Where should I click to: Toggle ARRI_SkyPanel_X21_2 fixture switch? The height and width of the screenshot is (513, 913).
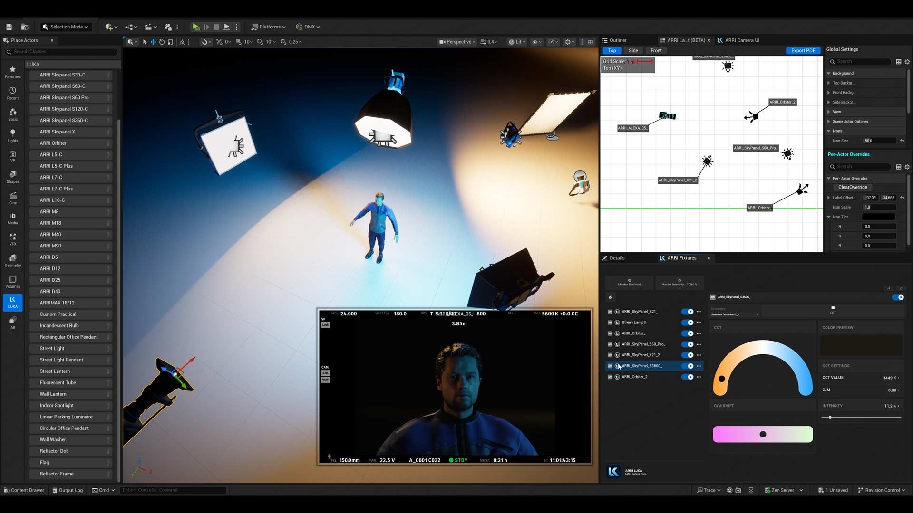point(687,355)
